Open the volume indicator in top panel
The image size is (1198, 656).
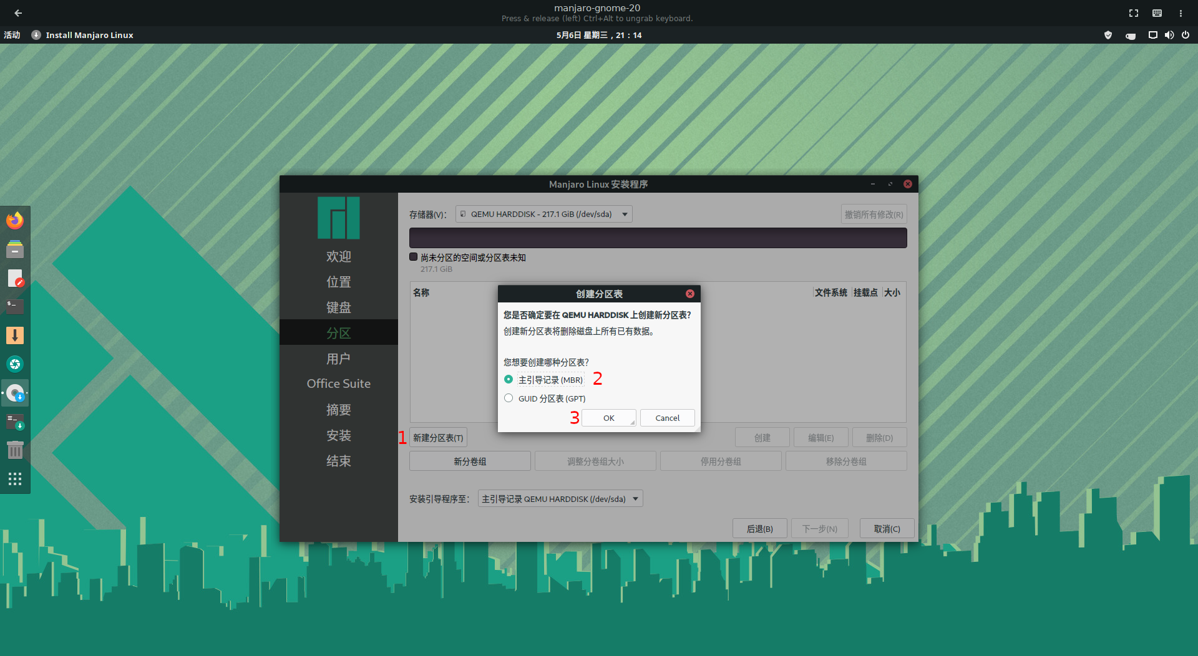1169,35
